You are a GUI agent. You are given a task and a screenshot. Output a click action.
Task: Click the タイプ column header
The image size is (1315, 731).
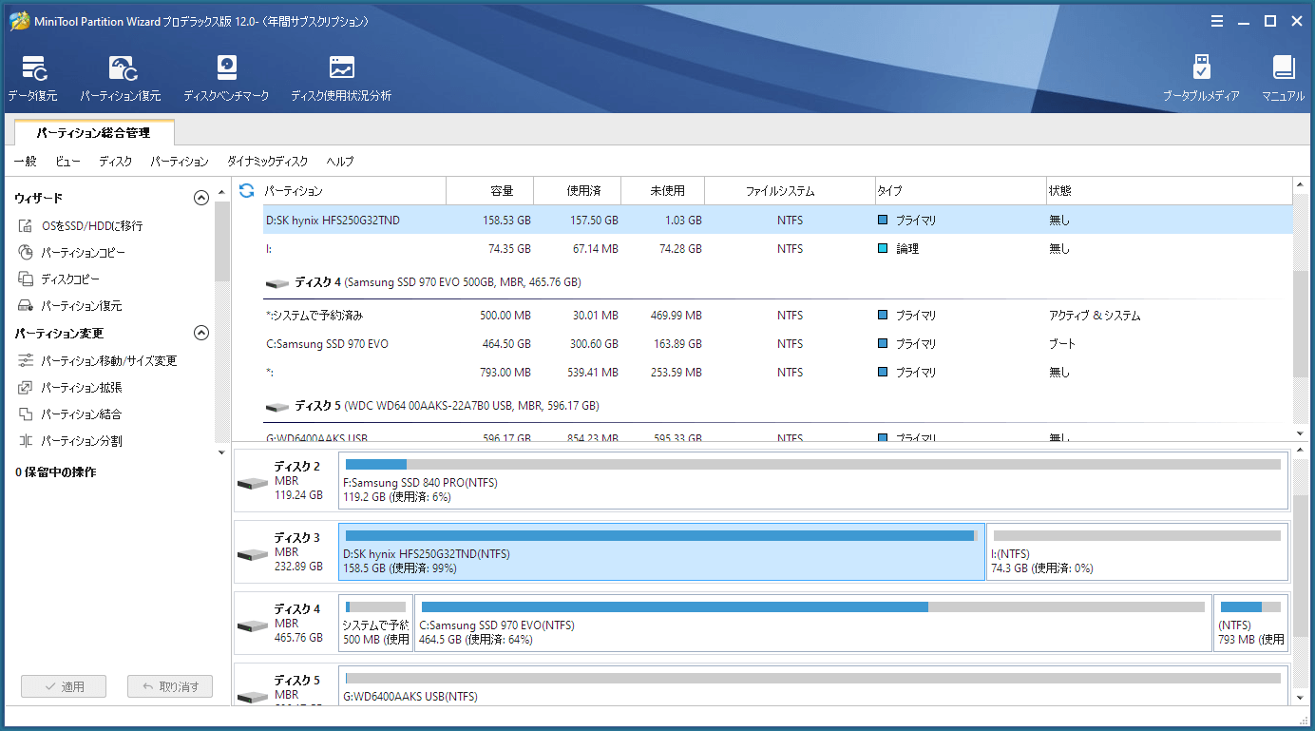pos(961,191)
